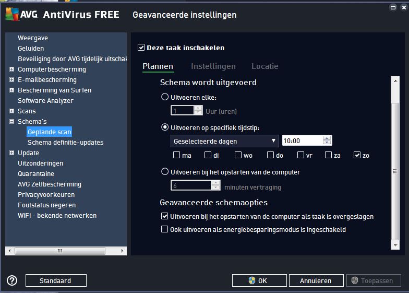The width and height of the screenshot is (409, 293).
Task: Uncheck the 'zo' day checkbox
Action: point(357,155)
